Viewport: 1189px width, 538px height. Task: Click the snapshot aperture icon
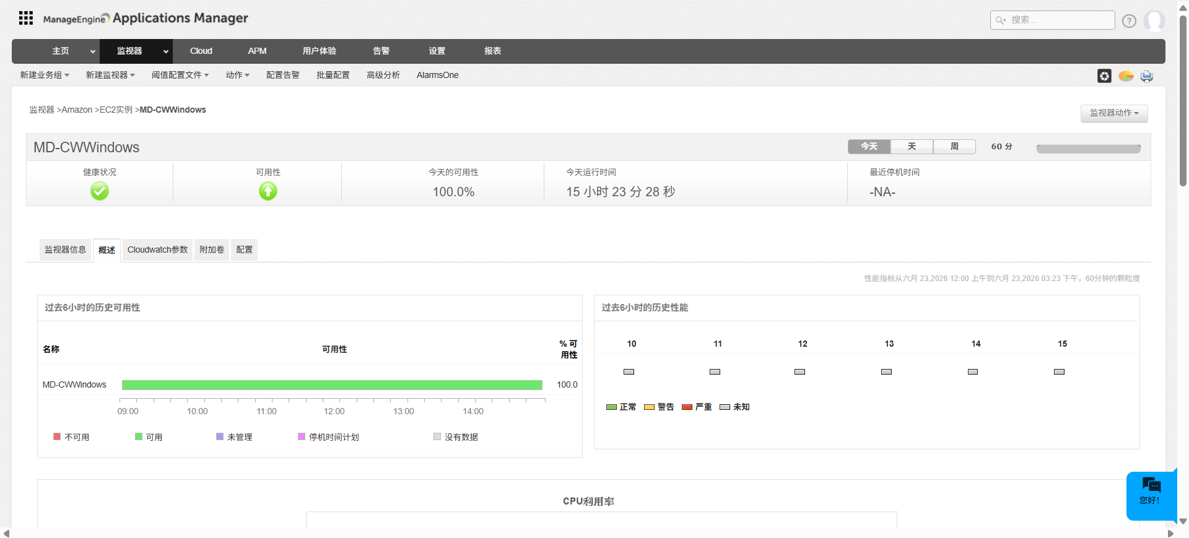pyautogui.click(x=1104, y=76)
